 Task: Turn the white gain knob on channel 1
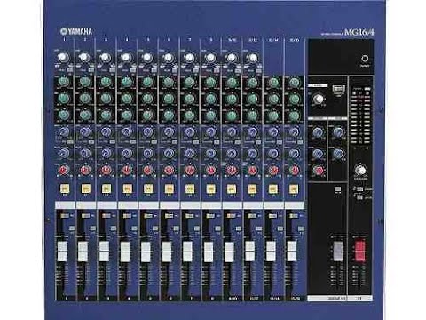click(x=63, y=57)
